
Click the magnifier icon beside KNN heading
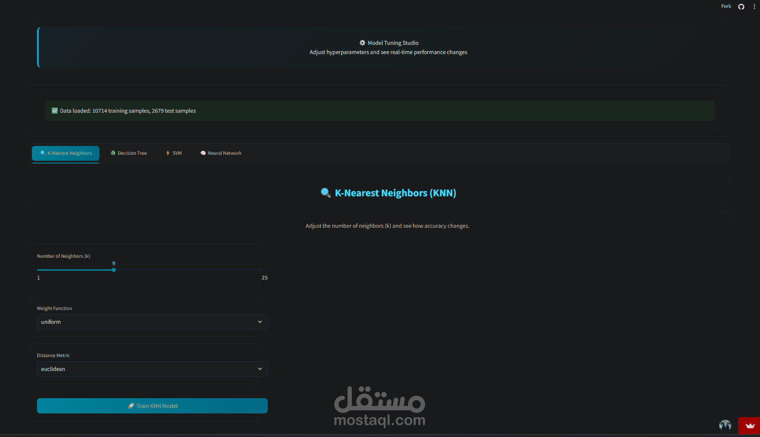325,193
